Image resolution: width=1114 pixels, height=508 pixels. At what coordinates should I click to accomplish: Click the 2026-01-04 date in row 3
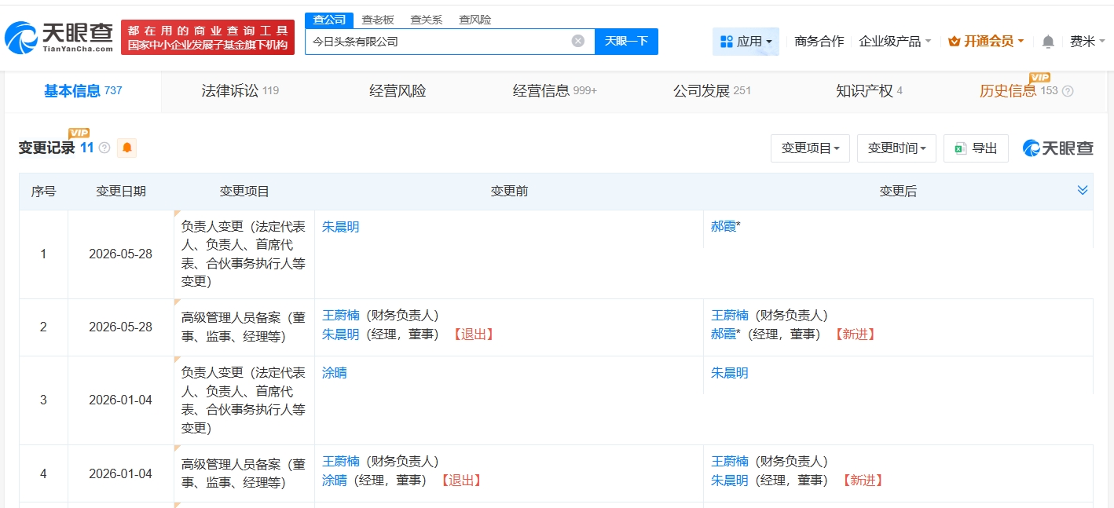(x=121, y=400)
